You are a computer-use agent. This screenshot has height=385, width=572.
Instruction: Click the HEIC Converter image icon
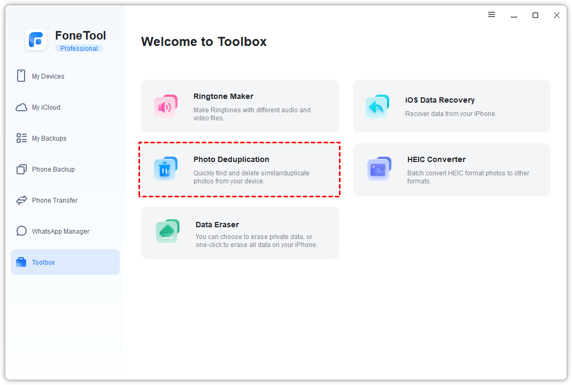point(379,168)
